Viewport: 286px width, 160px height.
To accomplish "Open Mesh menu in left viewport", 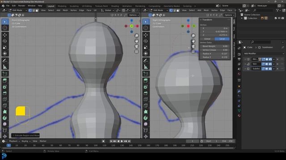I will coord(65,10).
